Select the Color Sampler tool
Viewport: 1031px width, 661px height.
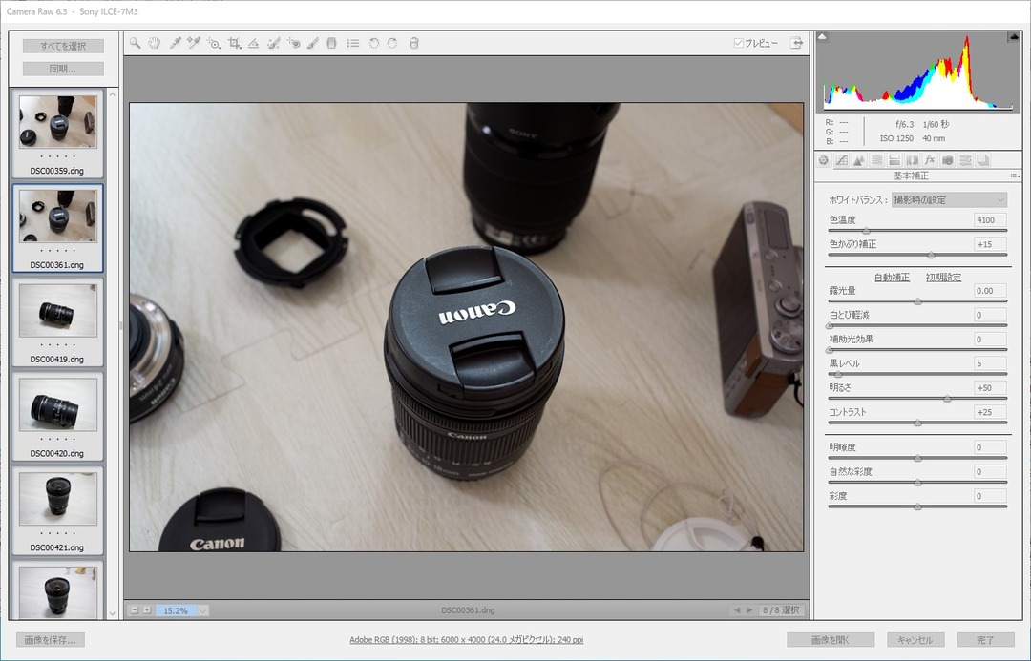pos(193,43)
